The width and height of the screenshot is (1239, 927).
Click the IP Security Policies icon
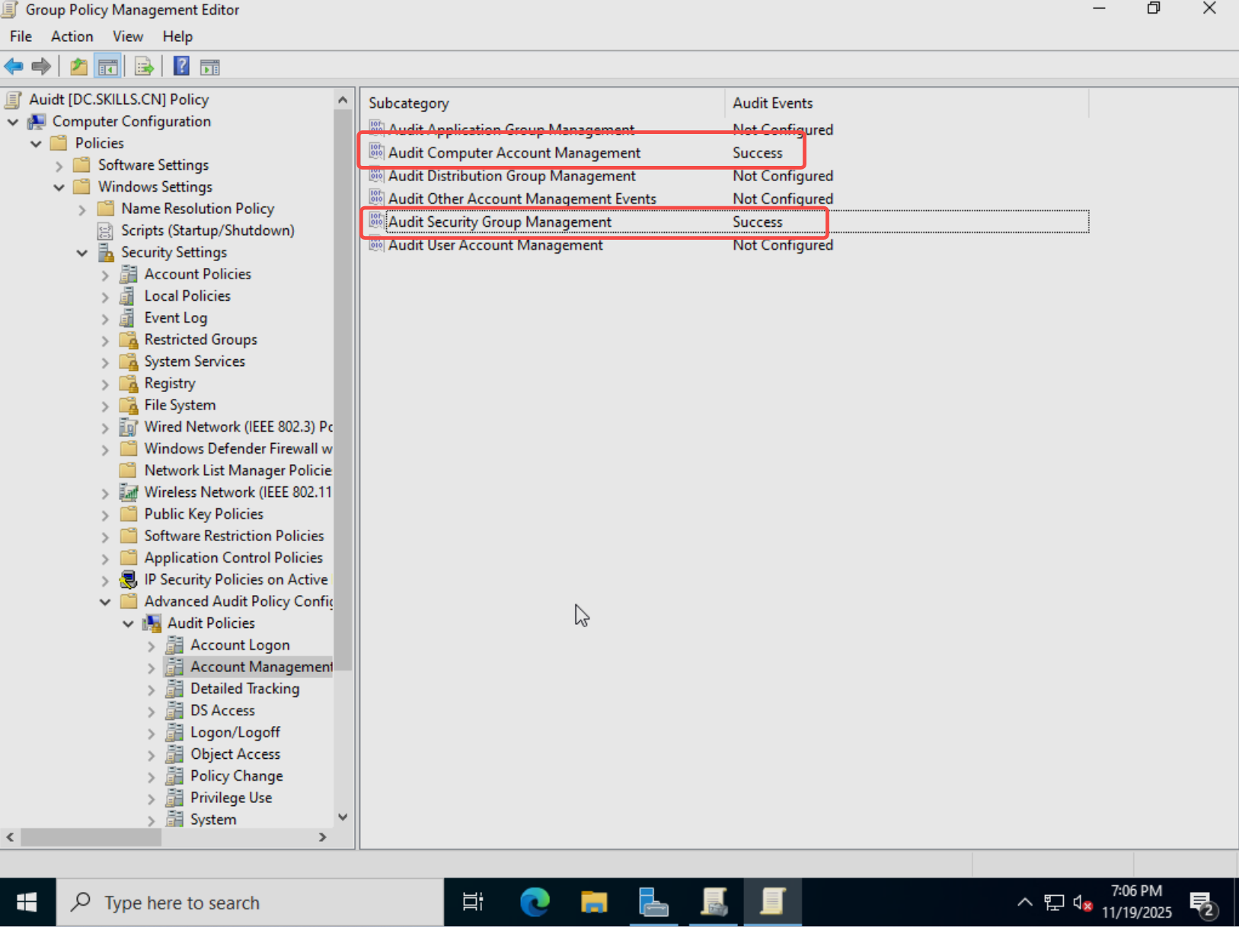[129, 580]
